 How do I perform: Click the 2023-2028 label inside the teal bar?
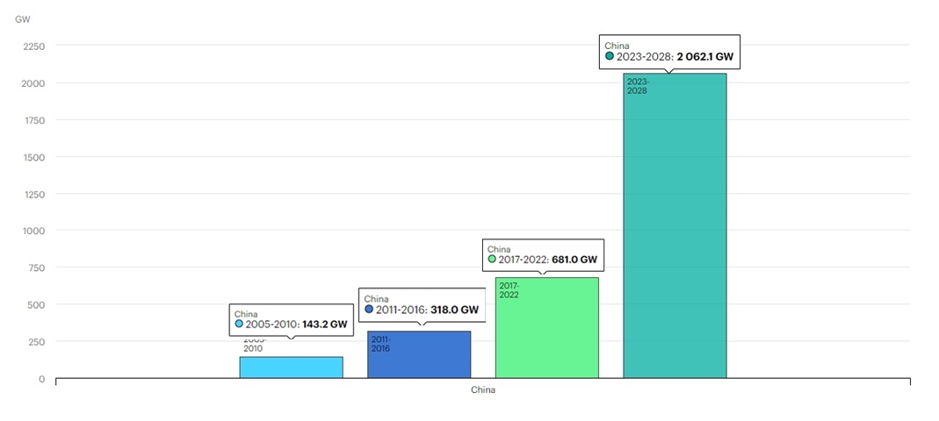click(638, 86)
